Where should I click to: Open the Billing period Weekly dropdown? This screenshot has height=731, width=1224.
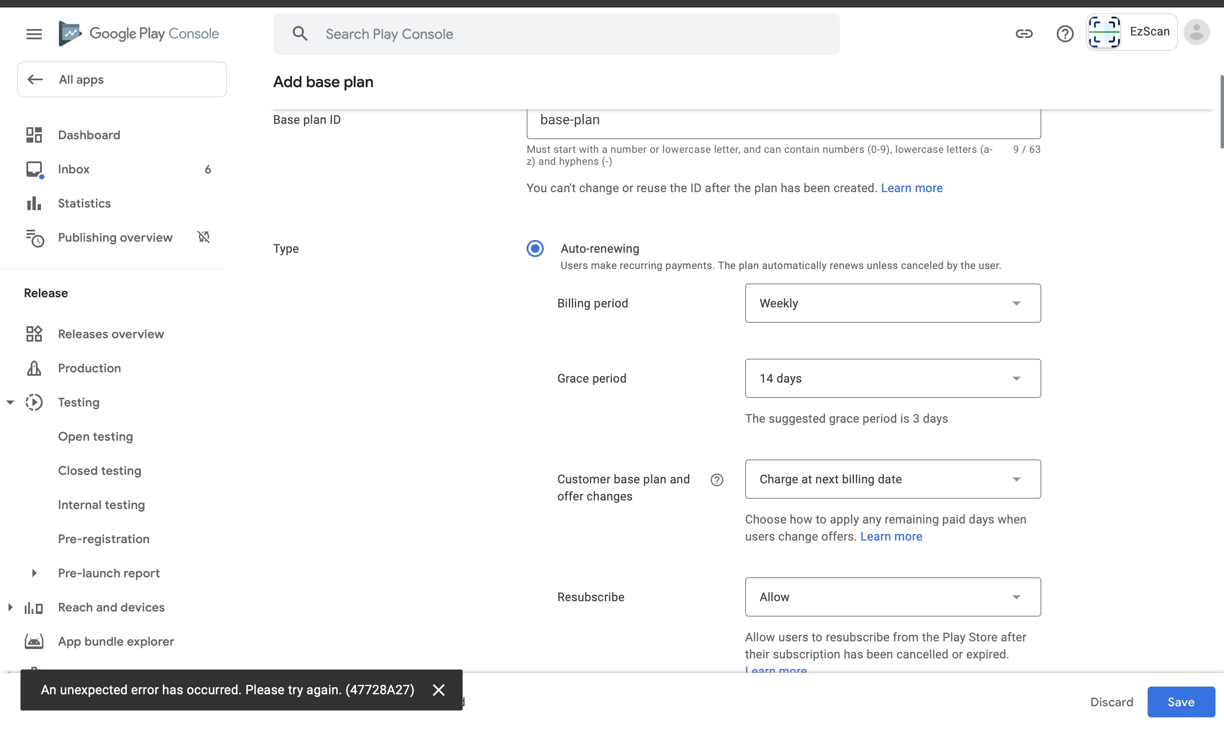point(893,303)
